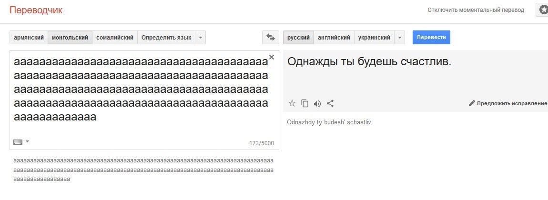
Task: Select монгольский source language
Action: 70,37
